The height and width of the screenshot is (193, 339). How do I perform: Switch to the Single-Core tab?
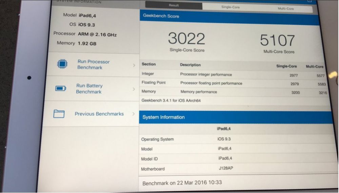231,7
